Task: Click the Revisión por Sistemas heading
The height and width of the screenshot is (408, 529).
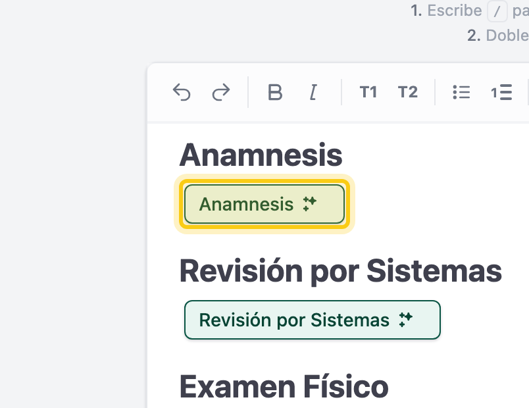Action: tap(341, 271)
